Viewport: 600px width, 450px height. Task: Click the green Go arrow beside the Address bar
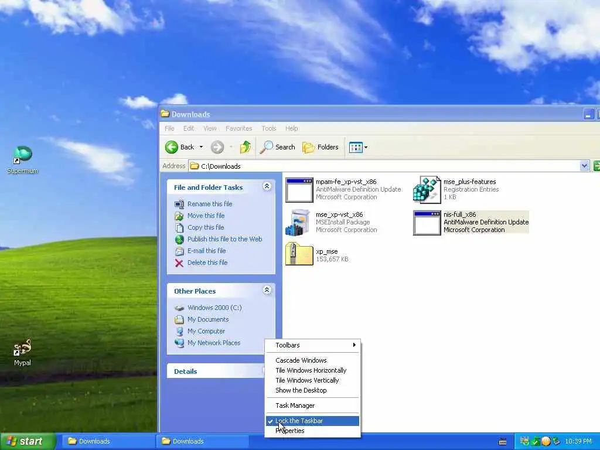coord(596,166)
